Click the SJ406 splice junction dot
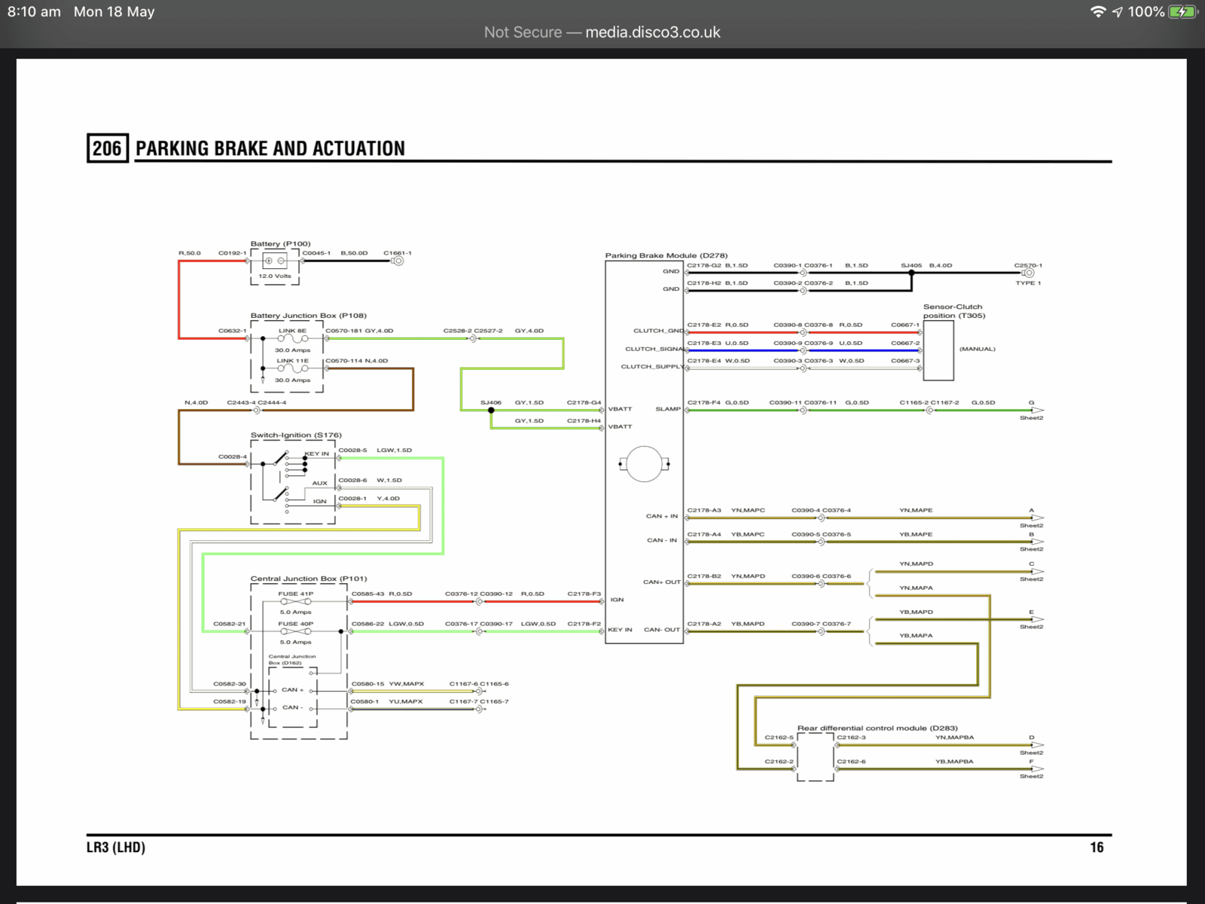The height and width of the screenshot is (904, 1205). [491, 411]
